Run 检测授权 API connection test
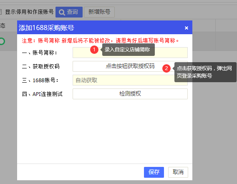This screenshot has height=184, width=237. click(130, 94)
